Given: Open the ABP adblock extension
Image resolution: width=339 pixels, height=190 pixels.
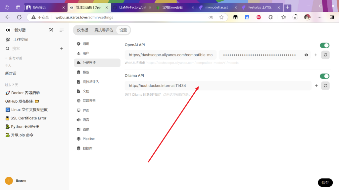Looking at the screenshot, I should pos(259,17).
